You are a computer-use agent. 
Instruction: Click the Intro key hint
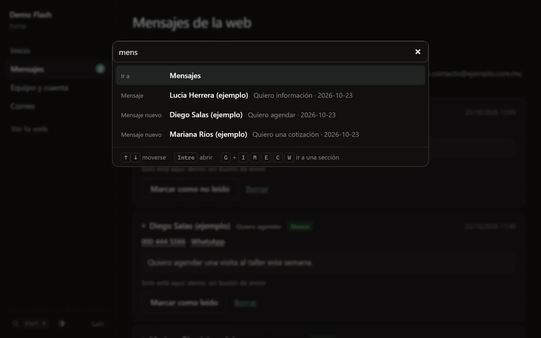[186, 158]
